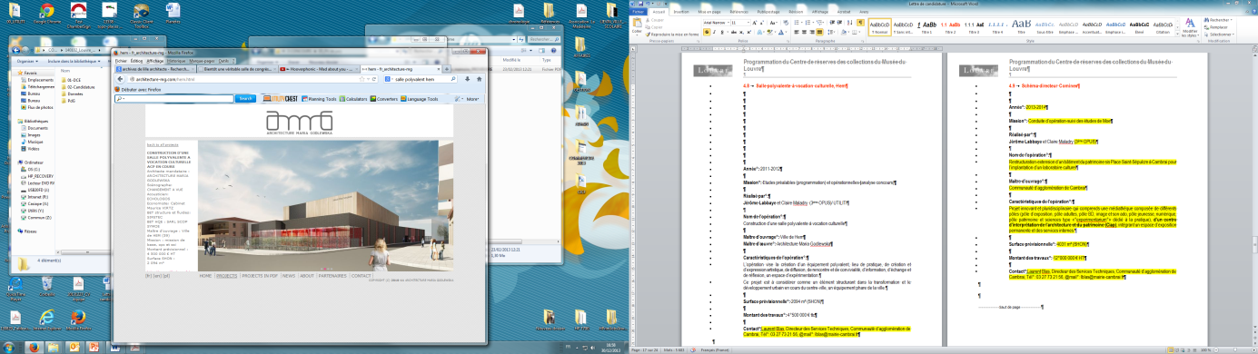
Task: Click the numbered list icon in Word
Action: pyautogui.click(x=807, y=23)
